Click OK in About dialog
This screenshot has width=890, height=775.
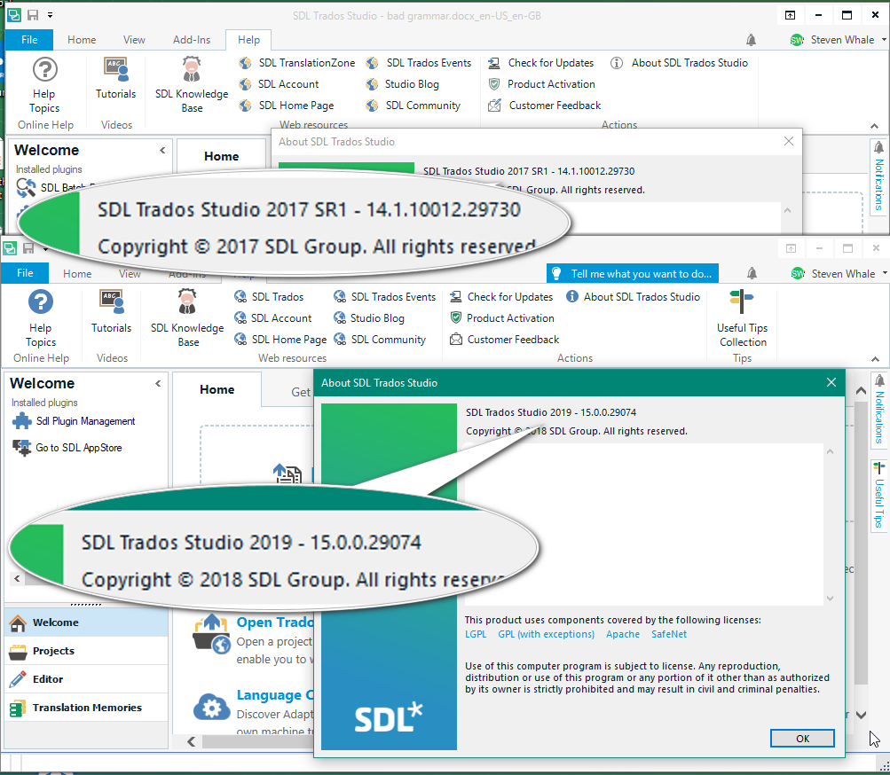click(802, 738)
